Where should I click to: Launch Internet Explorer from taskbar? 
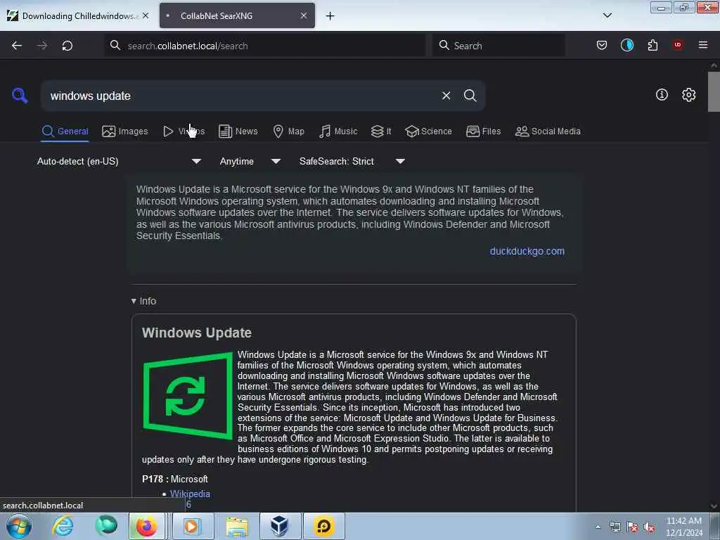click(63, 526)
